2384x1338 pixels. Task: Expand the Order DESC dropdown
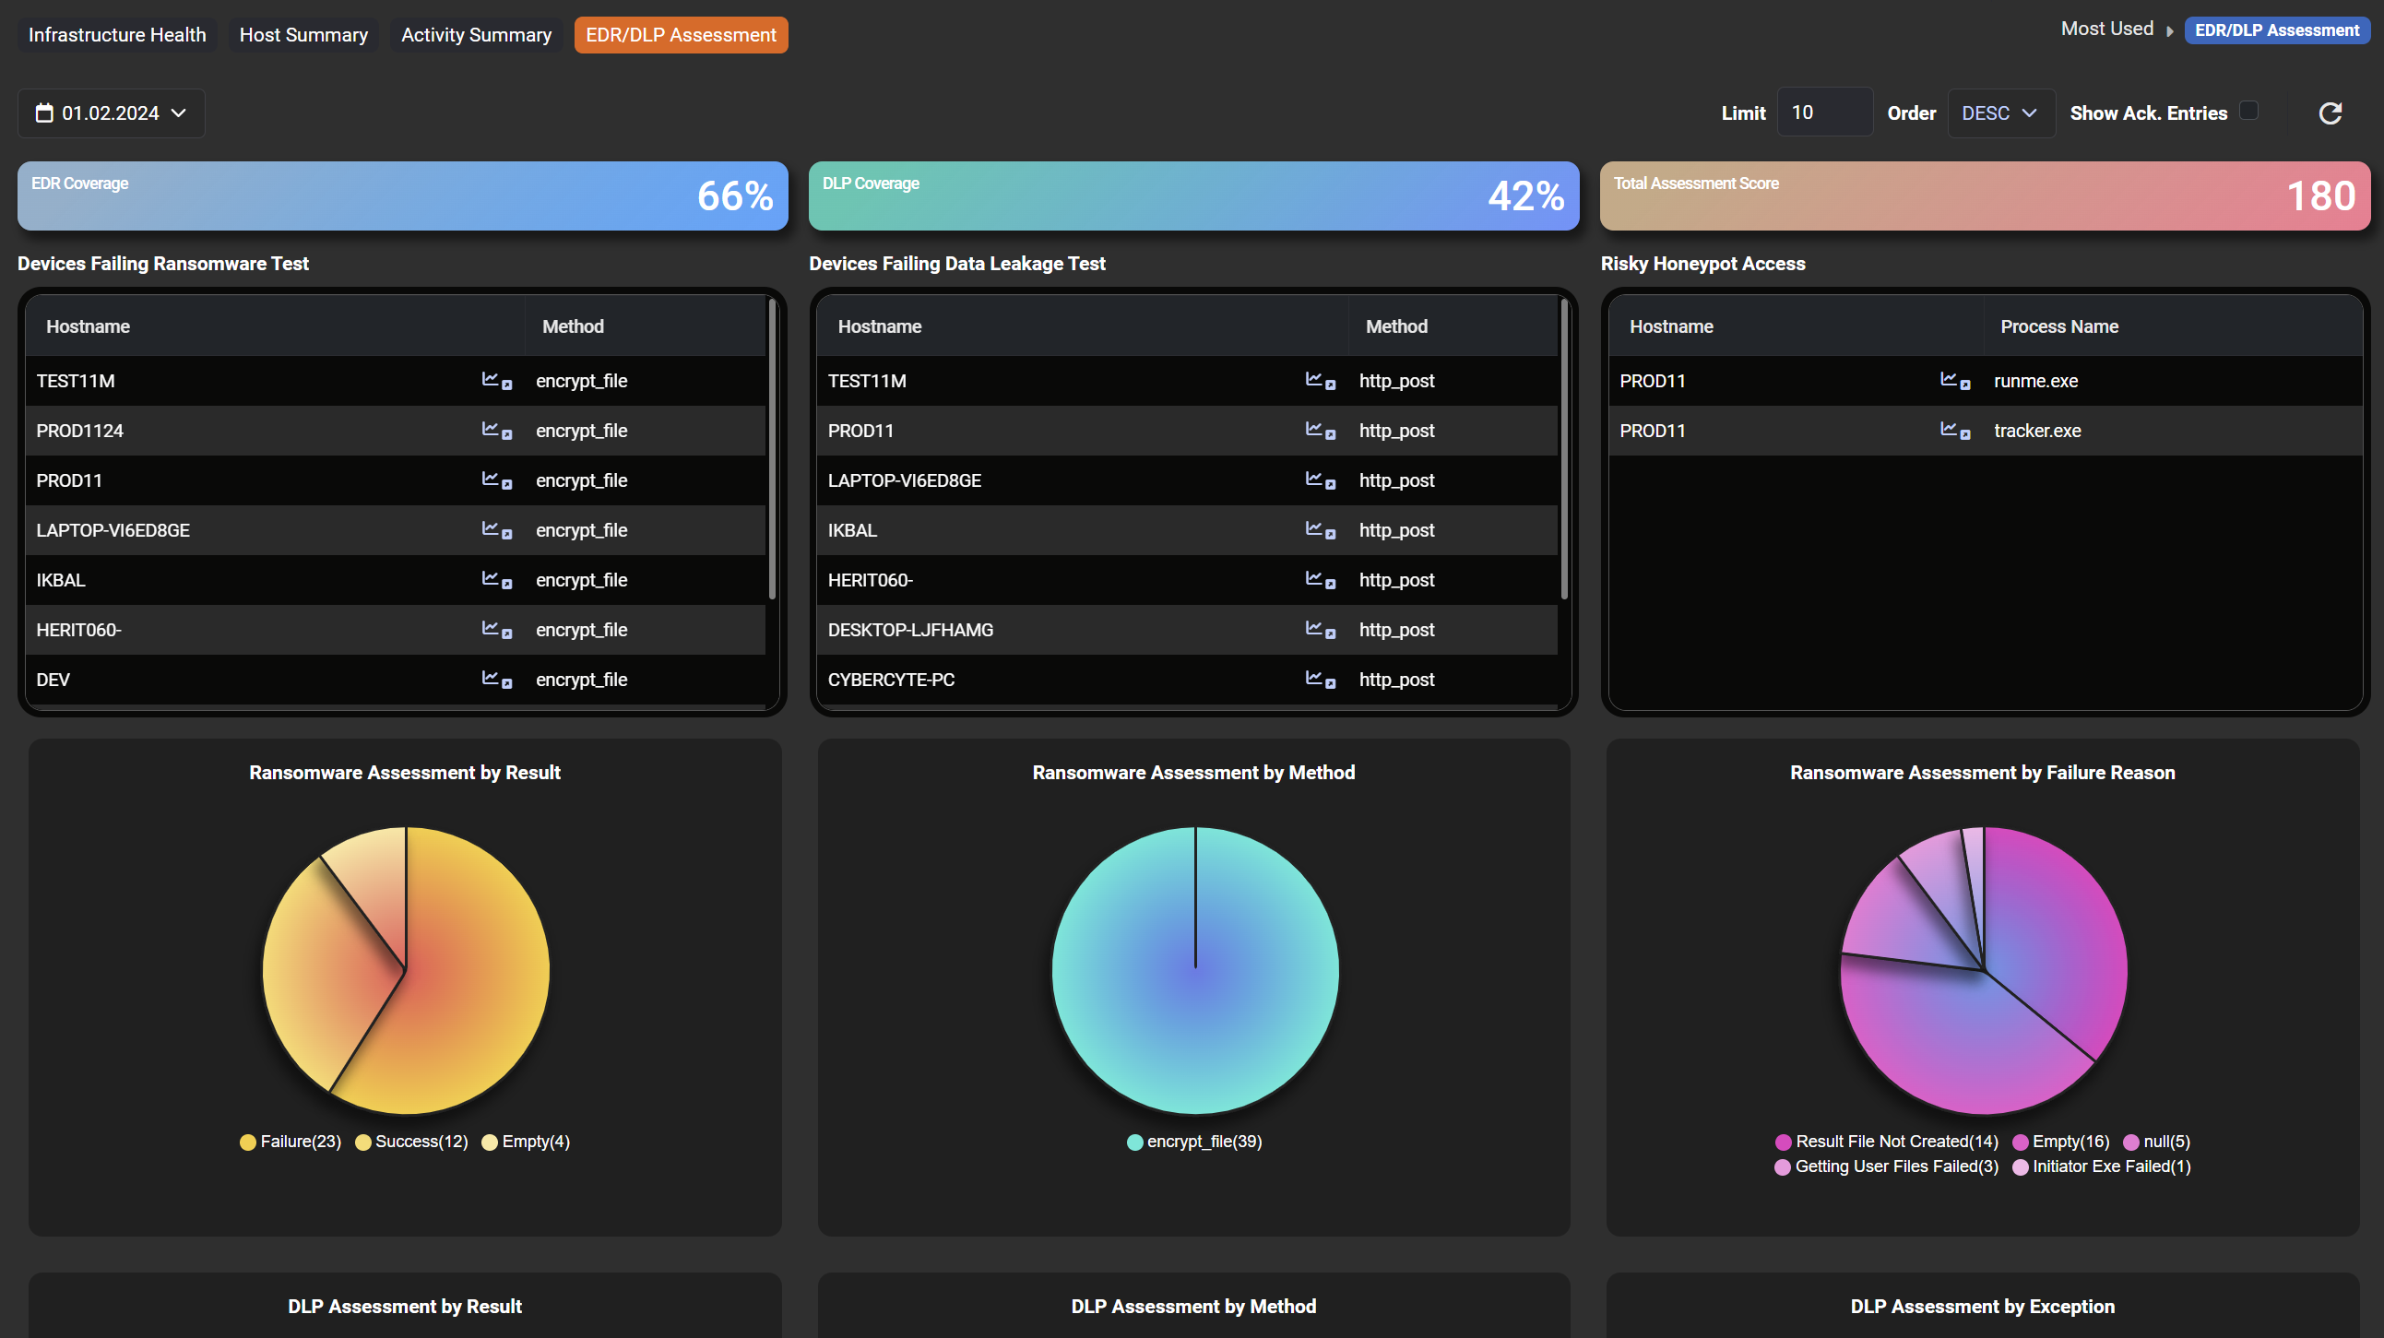(2000, 112)
